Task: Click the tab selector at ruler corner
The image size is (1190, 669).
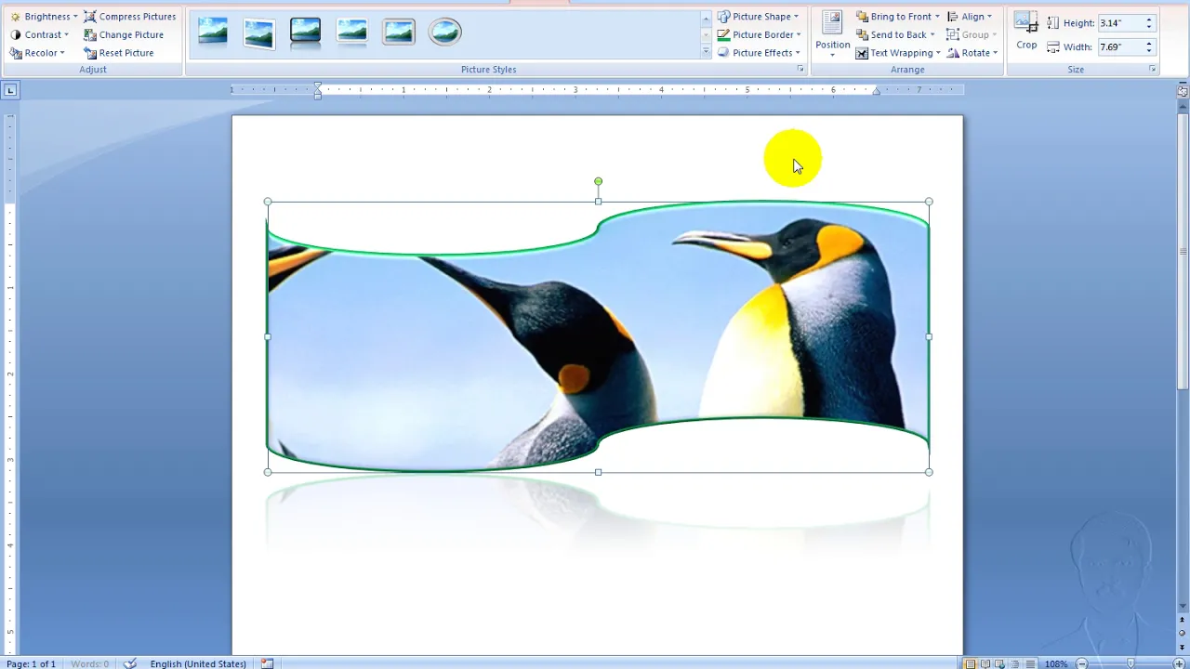Action: click(x=10, y=90)
